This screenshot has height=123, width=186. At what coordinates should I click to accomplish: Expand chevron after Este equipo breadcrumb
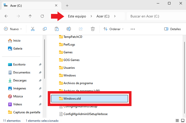point(91,16)
